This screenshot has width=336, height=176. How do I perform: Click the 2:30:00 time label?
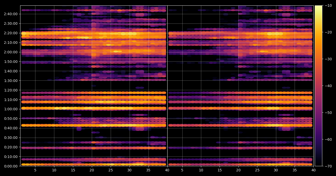click(11, 23)
